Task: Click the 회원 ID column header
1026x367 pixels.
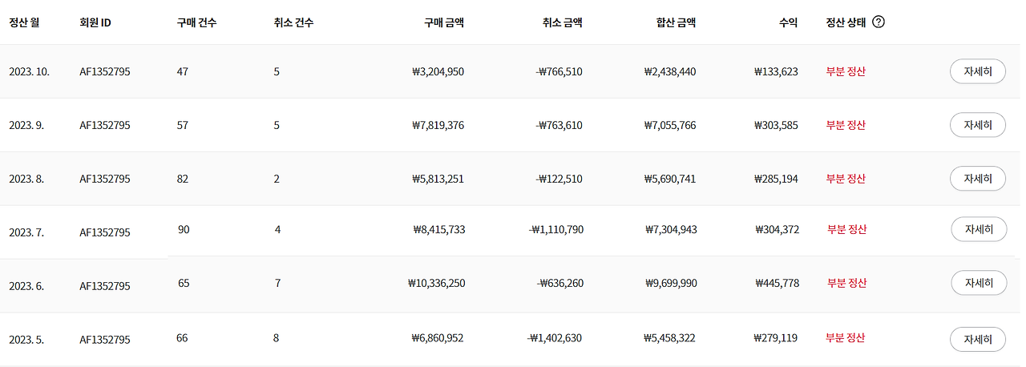Action: click(x=95, y=22)
